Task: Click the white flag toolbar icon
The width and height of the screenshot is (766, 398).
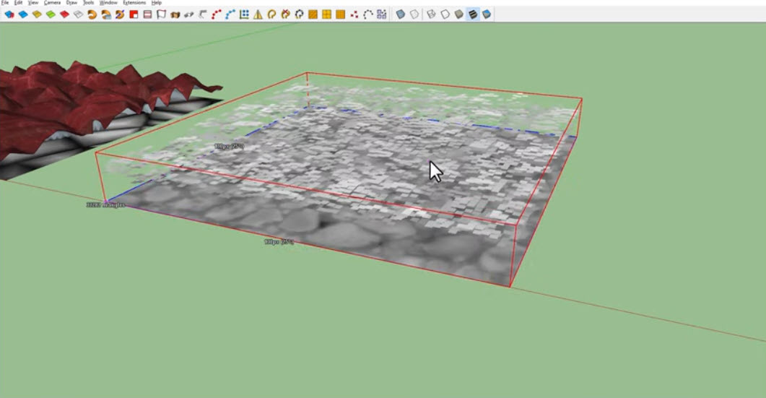Action: (x=161, y=14)
